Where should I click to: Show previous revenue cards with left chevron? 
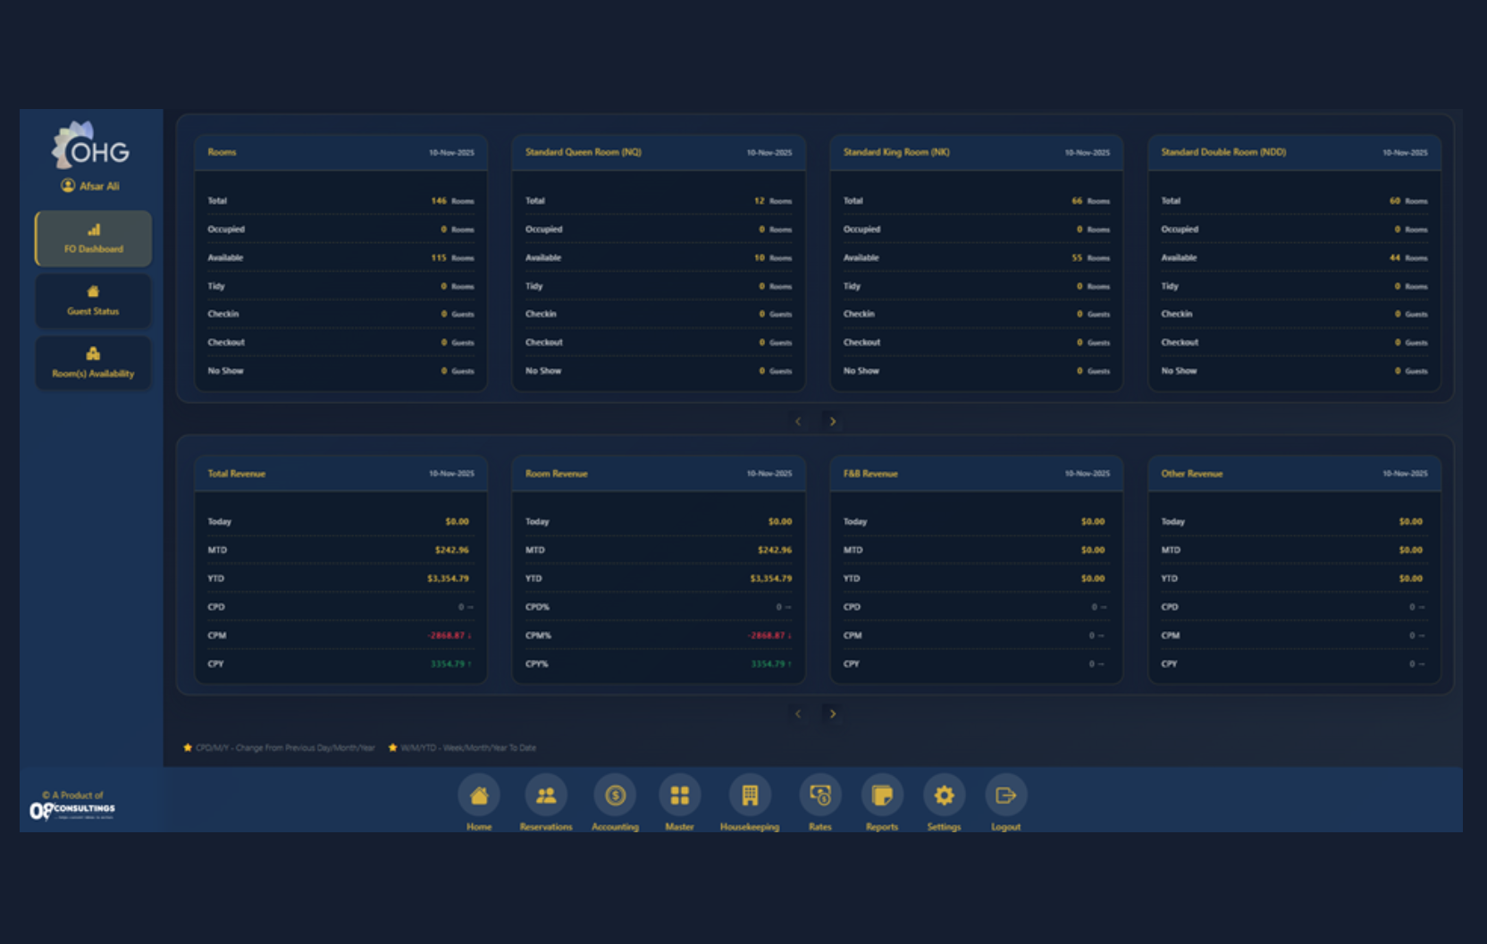(x=798, y=713)
